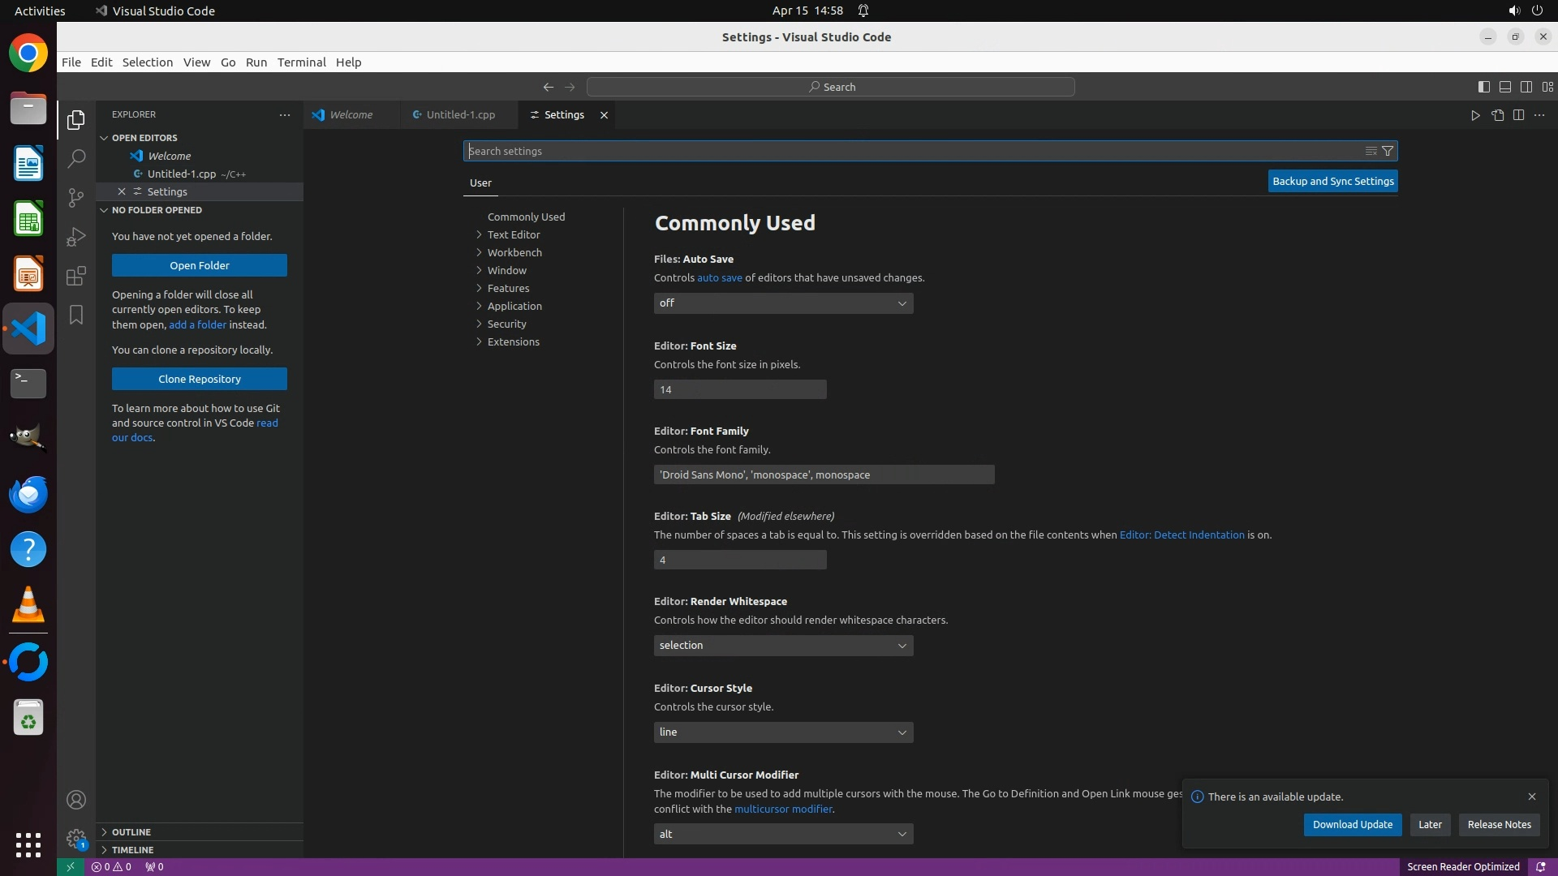
Task: Open the Search view in activity bar
Action: [76, 158]
